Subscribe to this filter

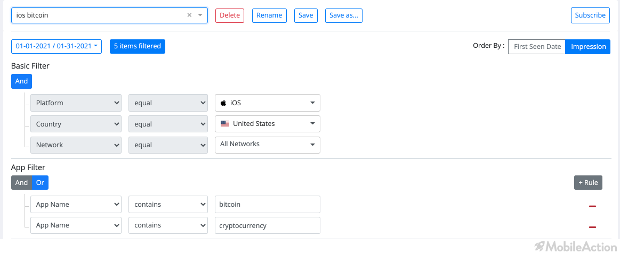(x=590, y=15)
